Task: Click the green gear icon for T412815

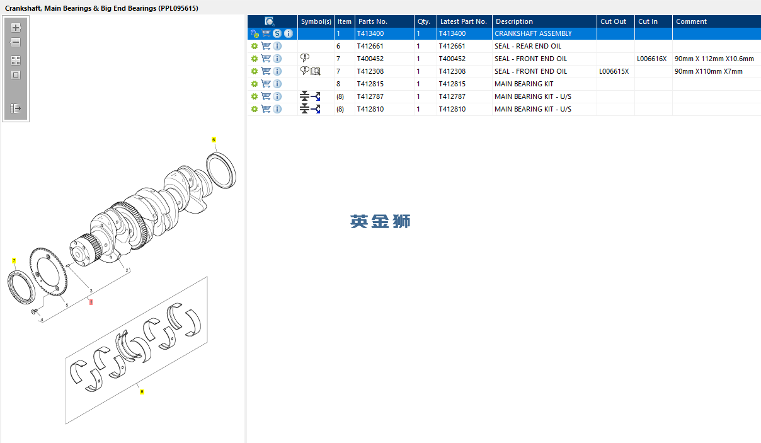Action: point(255,84)
